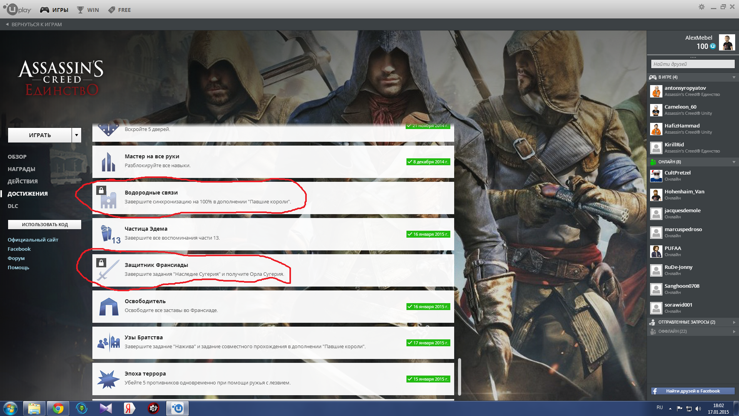This screenshot has height=416, width=739.
Task: Collapse the 'В ИГРЕ (4)' friends group
Action: pyautogui.click(x=734, y=77)
